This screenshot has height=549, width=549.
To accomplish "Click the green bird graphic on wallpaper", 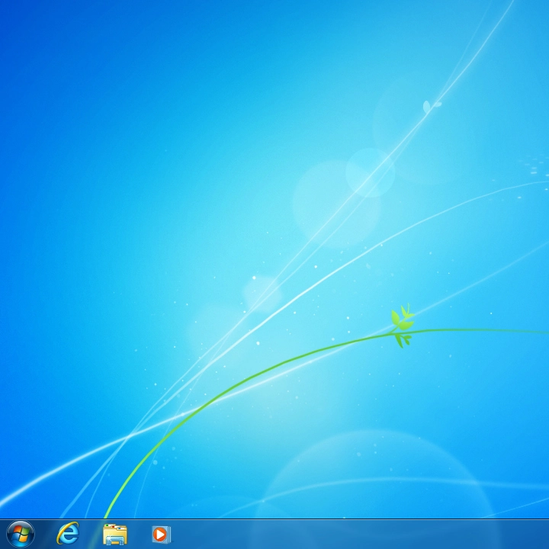I will point(402,326).
